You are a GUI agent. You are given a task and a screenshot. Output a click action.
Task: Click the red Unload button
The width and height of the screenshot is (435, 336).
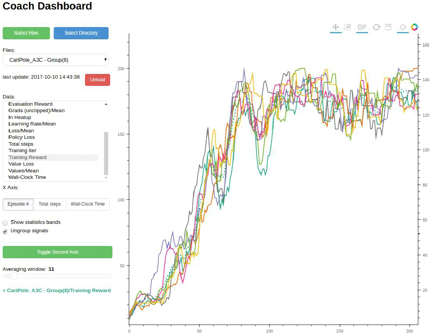pos(98,80)
